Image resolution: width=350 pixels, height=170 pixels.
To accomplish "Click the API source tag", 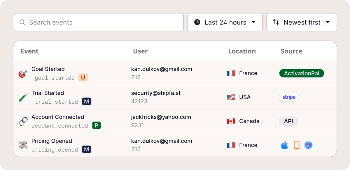I will tap(288, 121).
